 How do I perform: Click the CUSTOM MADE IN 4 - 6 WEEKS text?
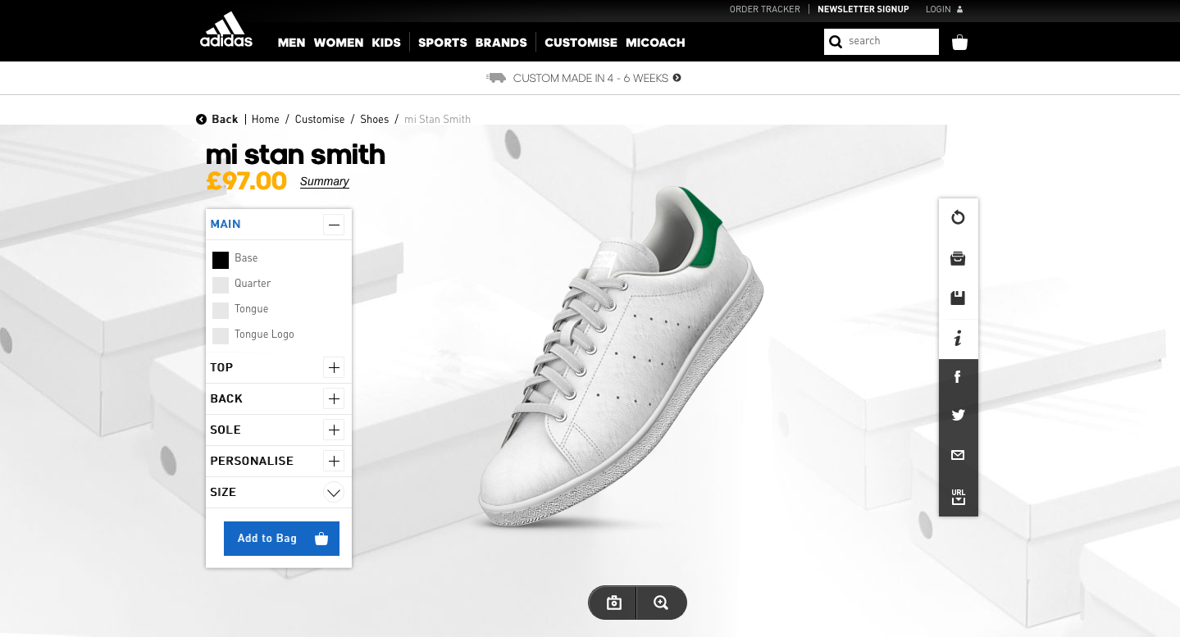(x=590, y=79)
